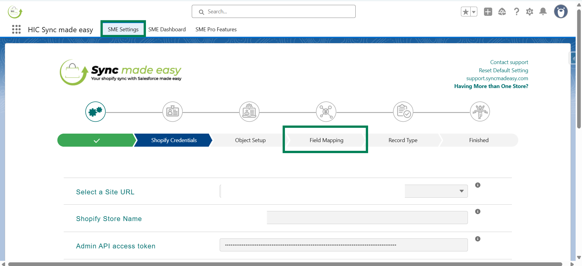Screen dimensions: 582x266
Task: Click the scroll down arrow of vertical scrollbar
Action: [x=579, y=257]
